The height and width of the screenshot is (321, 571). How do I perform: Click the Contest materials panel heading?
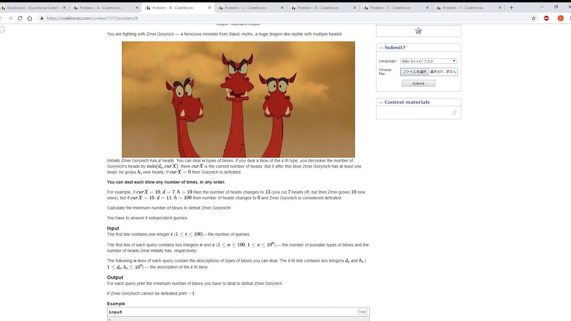(x=407, y=102)
